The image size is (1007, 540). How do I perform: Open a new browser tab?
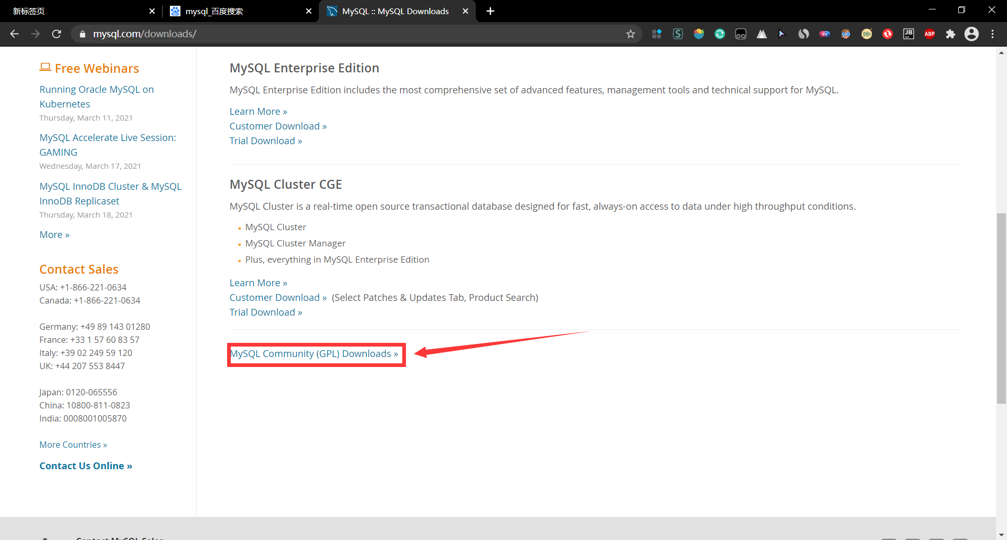click(490, 11)
